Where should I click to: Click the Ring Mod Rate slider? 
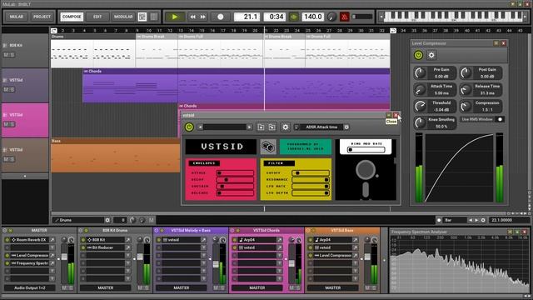click(x=366, y=150)
